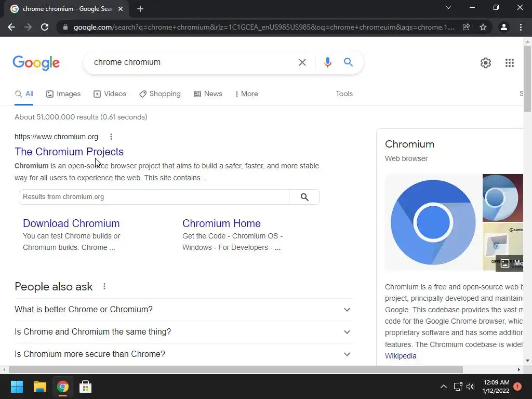Open the More search options menu
Image resolution: width=532 pixels, height=399 pixels.
pos(247,94)
